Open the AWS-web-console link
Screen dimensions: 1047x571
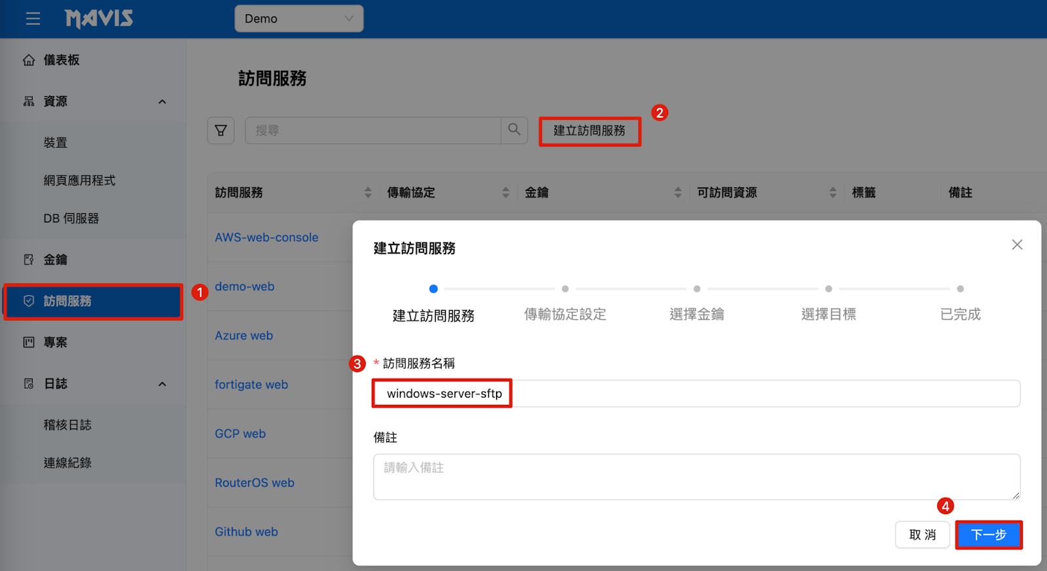tap(266, 237)
